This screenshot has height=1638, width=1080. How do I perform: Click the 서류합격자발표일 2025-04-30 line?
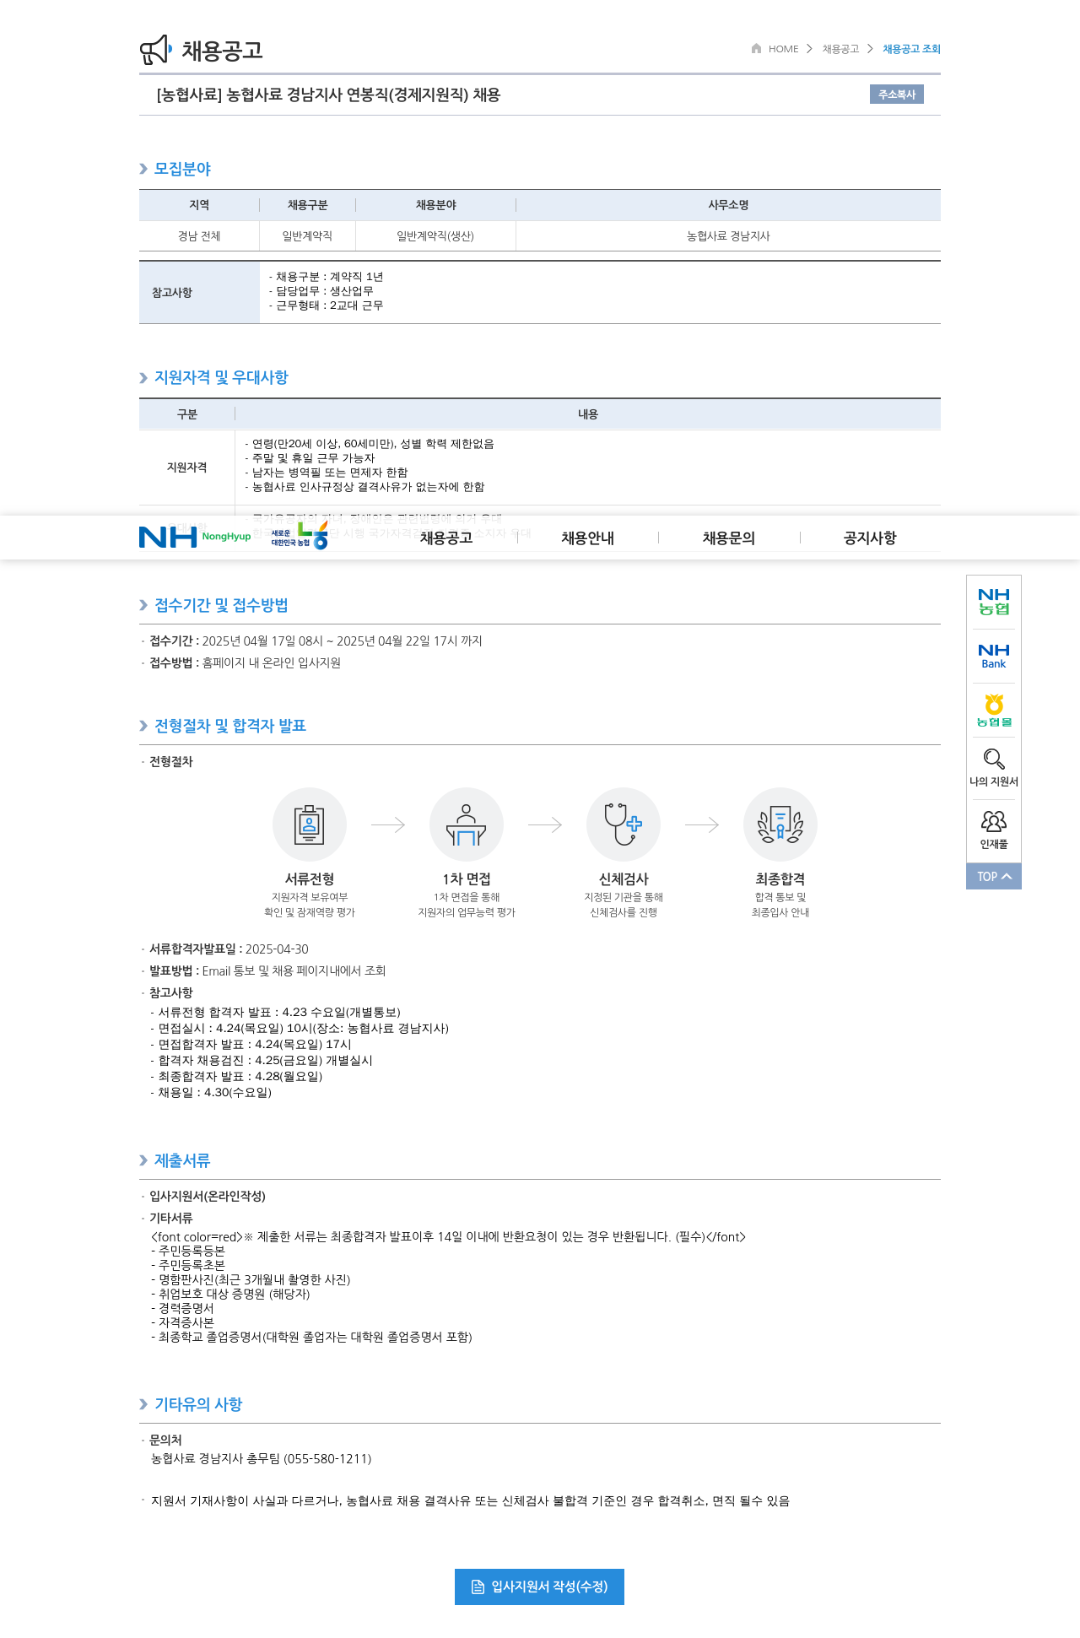pyautogui.click(x=229, y=949)
